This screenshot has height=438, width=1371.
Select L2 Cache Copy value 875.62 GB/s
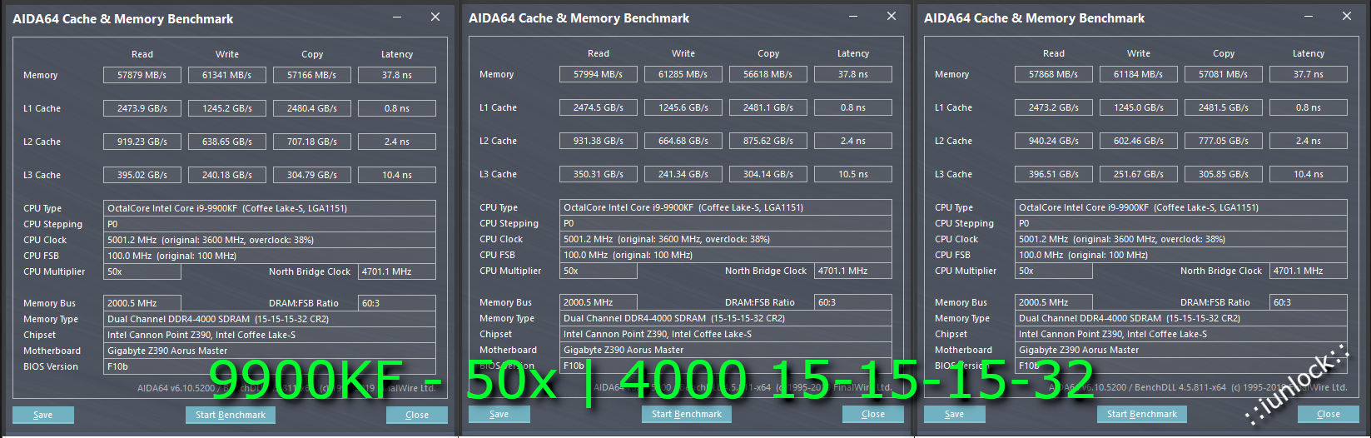click(768, 141)
